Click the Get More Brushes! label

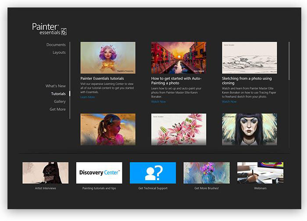coord(207,188)
